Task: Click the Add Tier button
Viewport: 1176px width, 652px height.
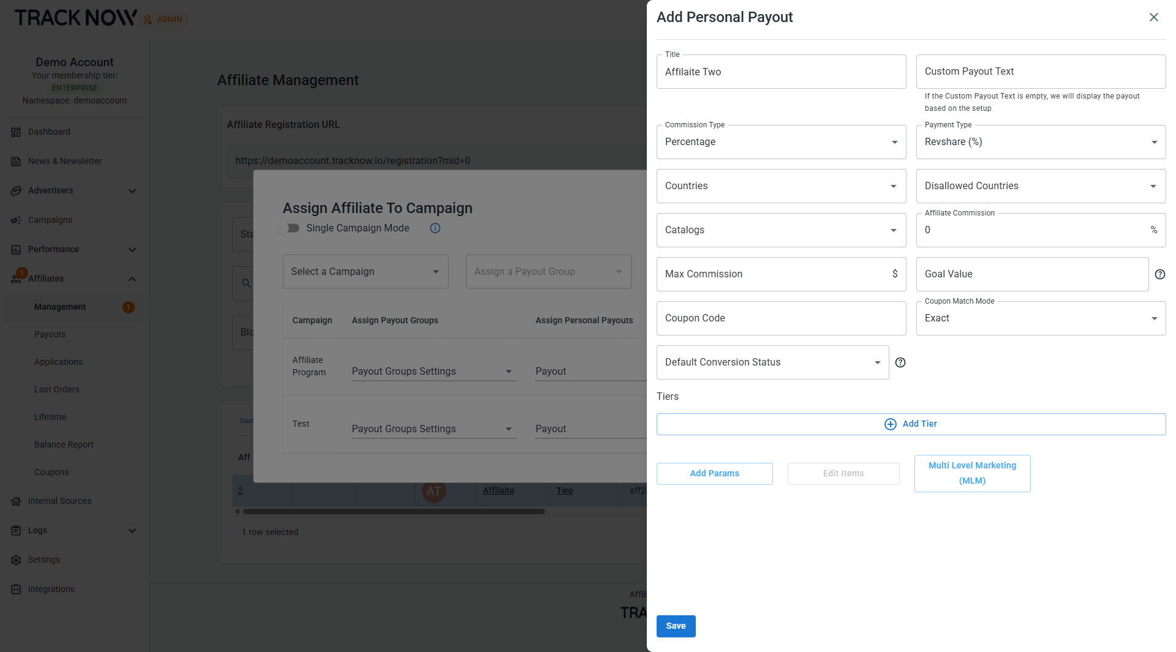Action: click(910, 424)
